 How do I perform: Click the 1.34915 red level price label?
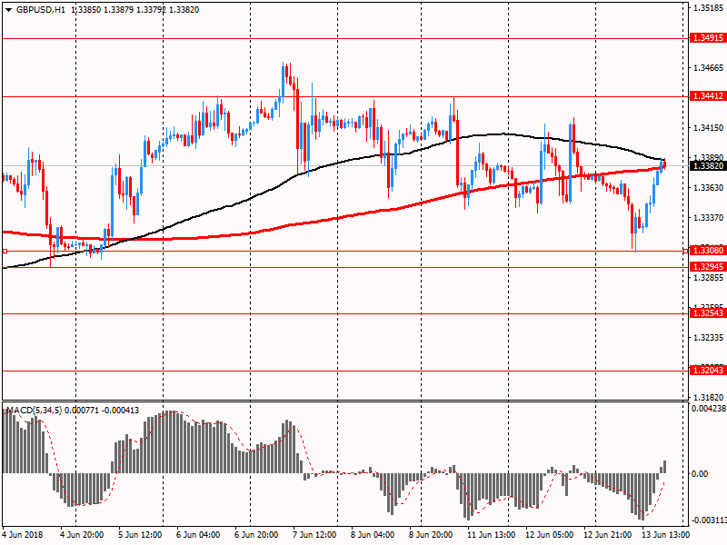pyautogui.click(x=708, y=38)
